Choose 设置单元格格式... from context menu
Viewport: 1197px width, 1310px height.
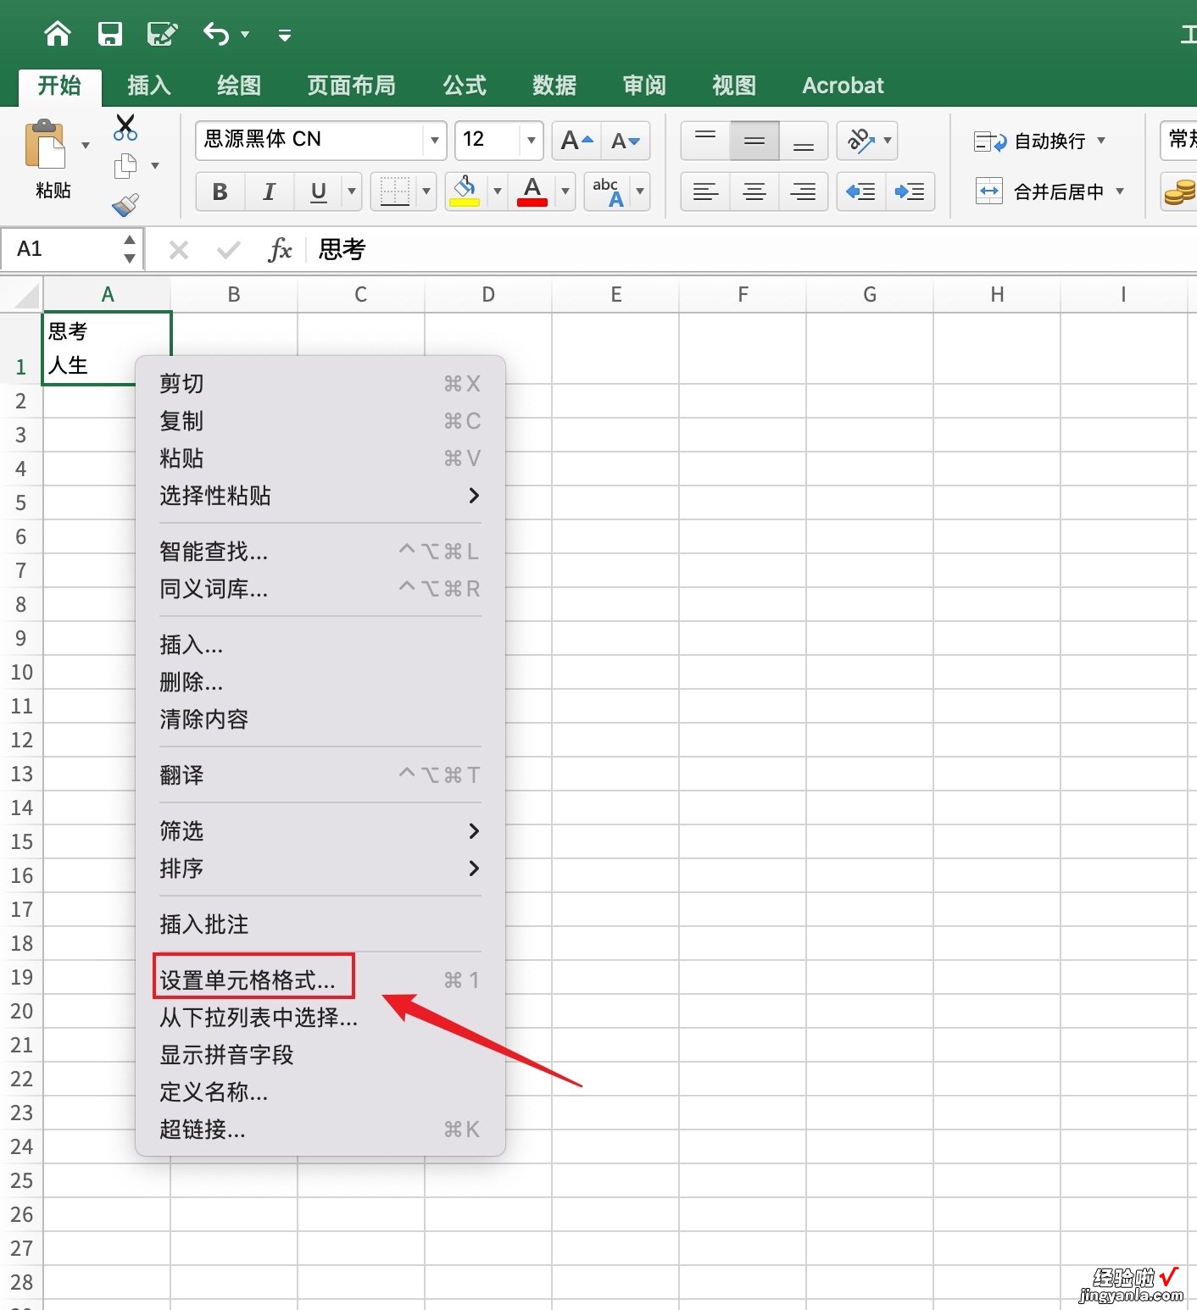320,980
